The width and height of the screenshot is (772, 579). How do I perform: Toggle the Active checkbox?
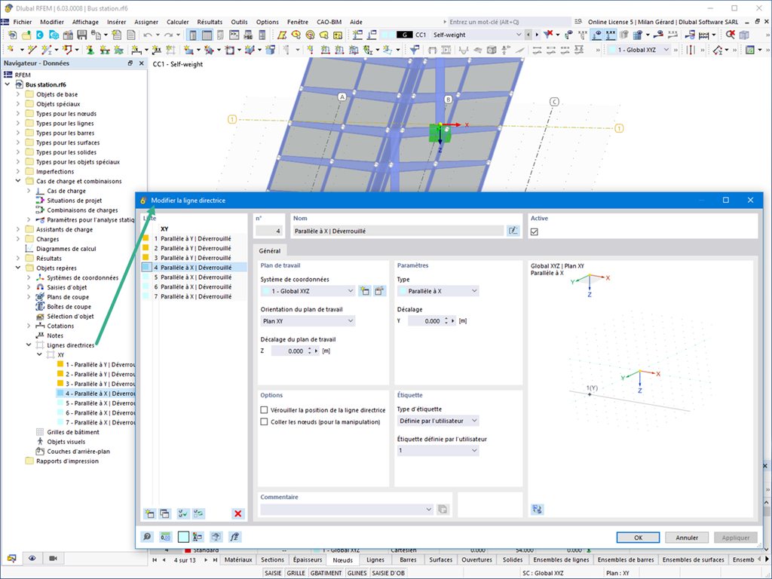[x=535, y=231]
